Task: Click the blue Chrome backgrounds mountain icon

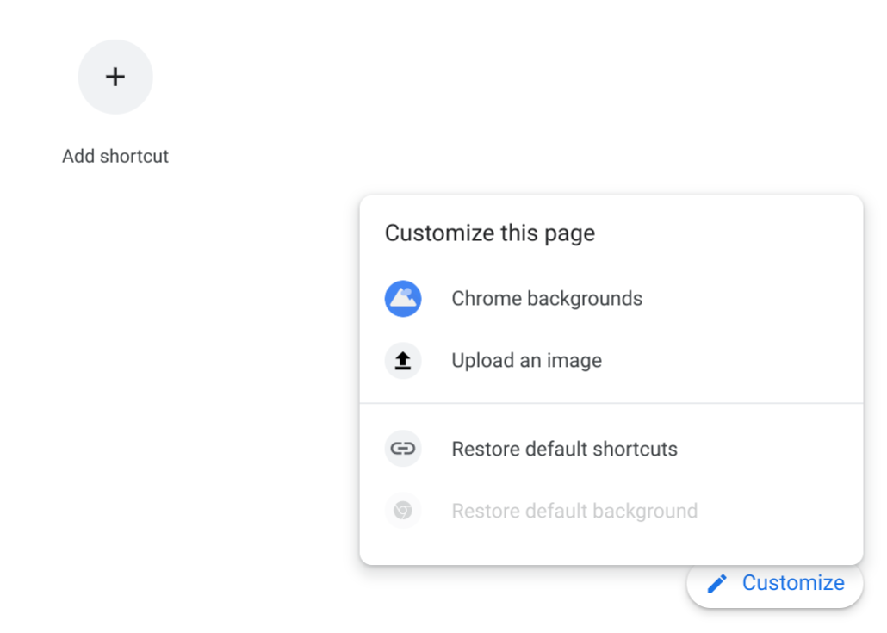Action: point(402,299)
